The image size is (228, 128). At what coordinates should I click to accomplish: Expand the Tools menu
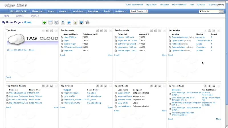[x=108, y=11]
